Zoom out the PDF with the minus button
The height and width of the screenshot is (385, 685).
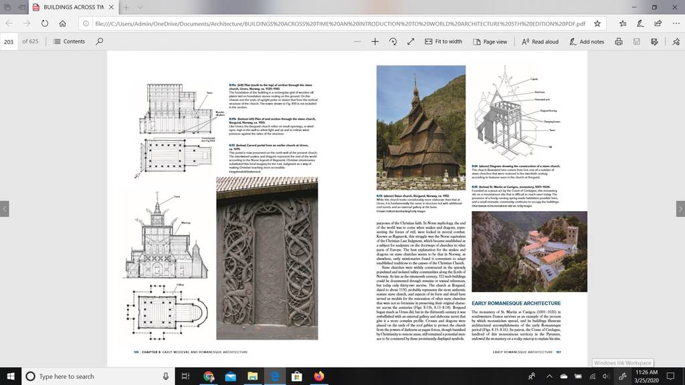pos(357,41)
